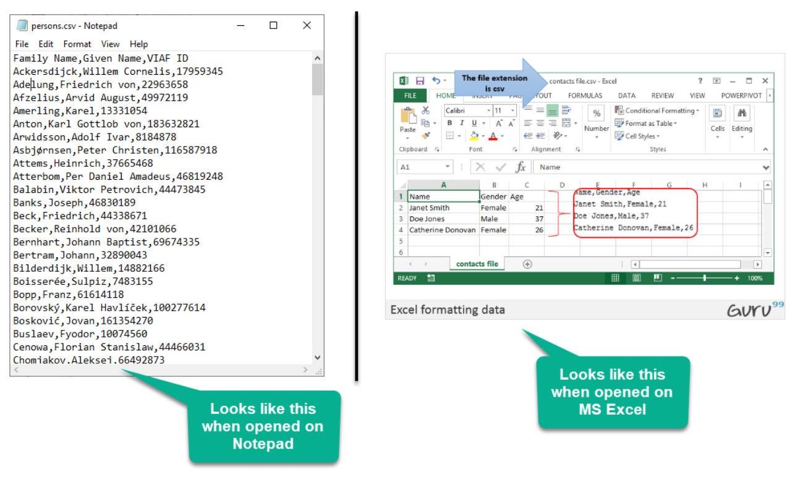803x477 pixels.
Task: Expand the formula bar chevron
Action: (x=766, y=167)
